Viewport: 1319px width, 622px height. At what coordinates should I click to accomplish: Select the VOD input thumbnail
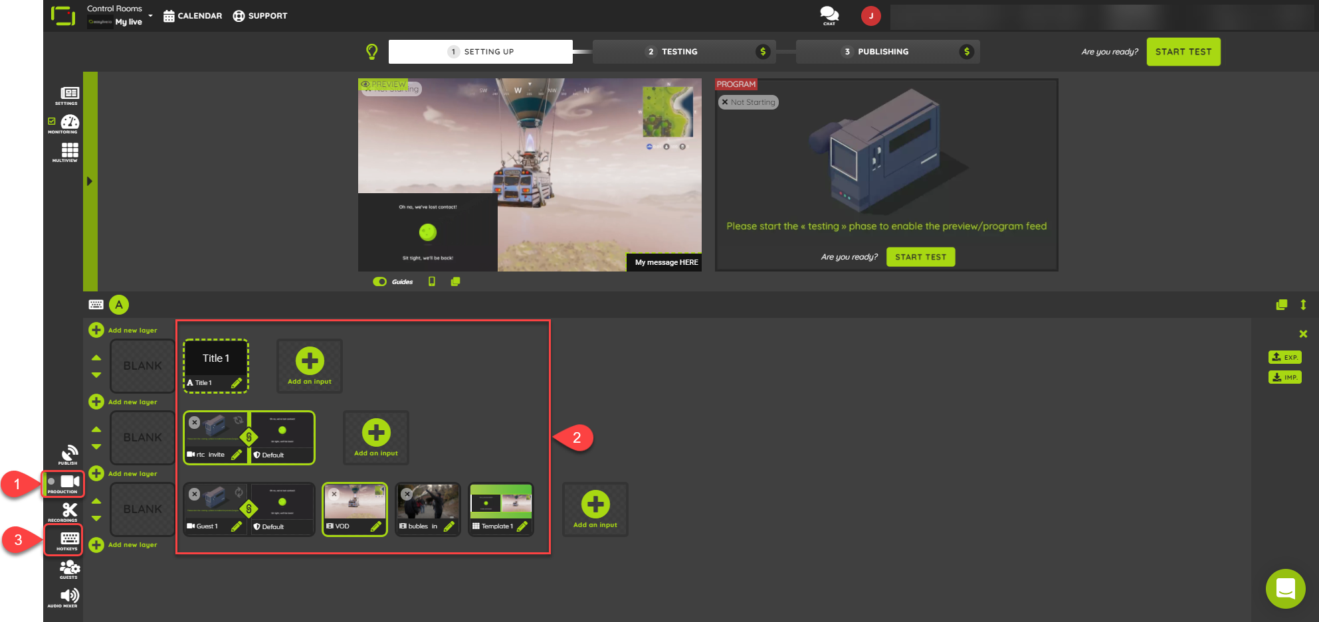(x=355, y=503)
